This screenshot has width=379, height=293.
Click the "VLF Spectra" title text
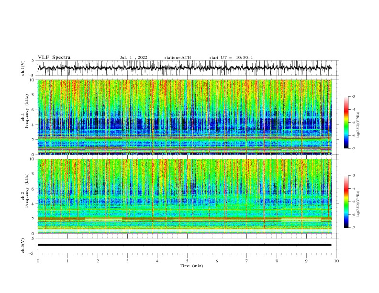[54, 57]
